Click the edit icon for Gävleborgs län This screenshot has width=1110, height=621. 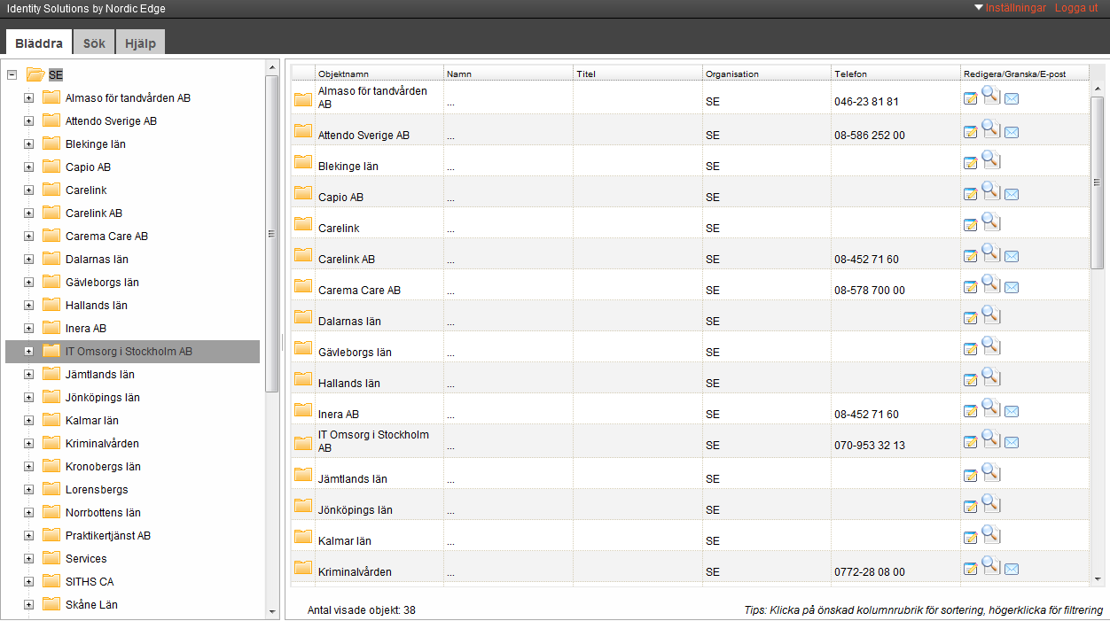[971, 348]
